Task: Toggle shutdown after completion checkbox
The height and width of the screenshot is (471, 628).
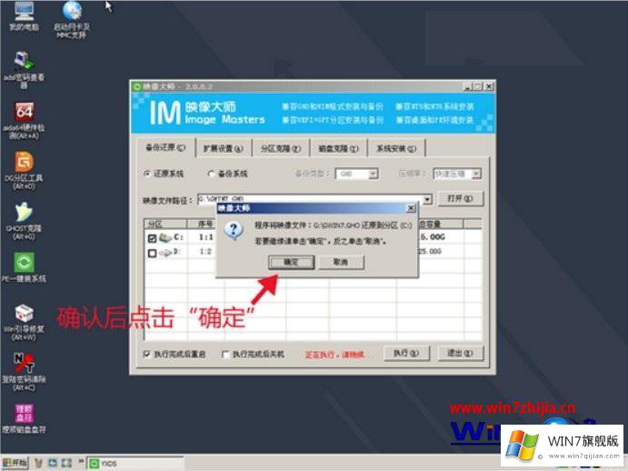Action: point(254,355)
